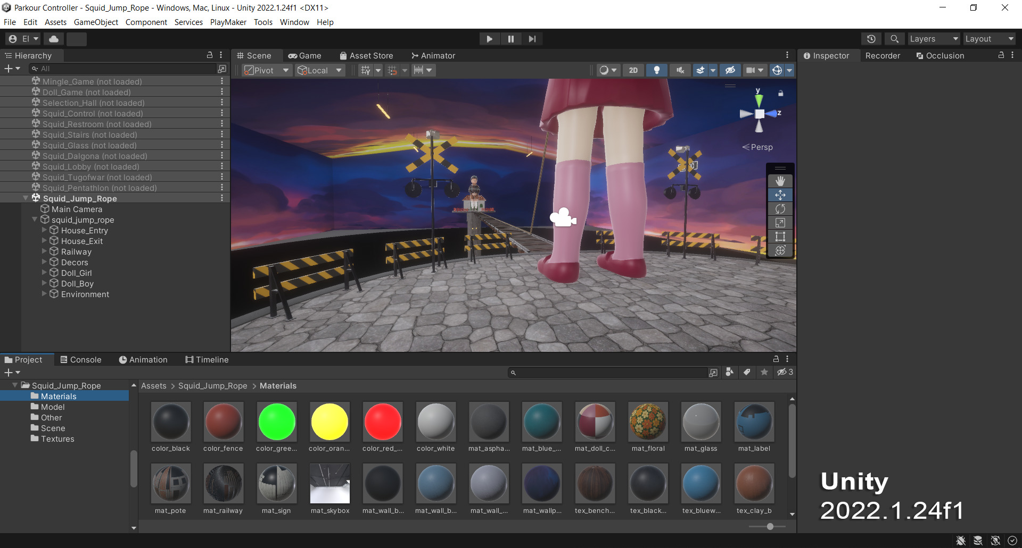Open the Timeline tab

tap(207, 360)
